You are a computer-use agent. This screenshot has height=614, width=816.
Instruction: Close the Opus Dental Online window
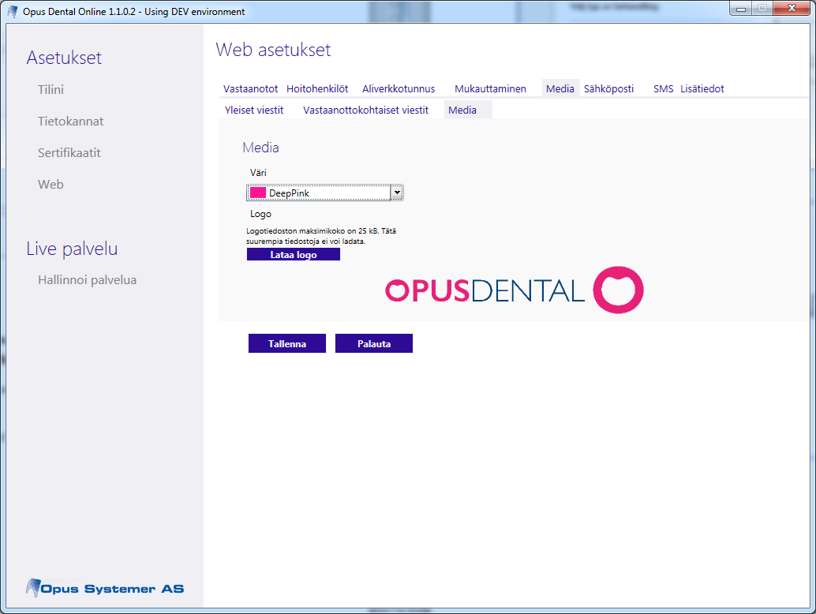[x=792, y=9]
